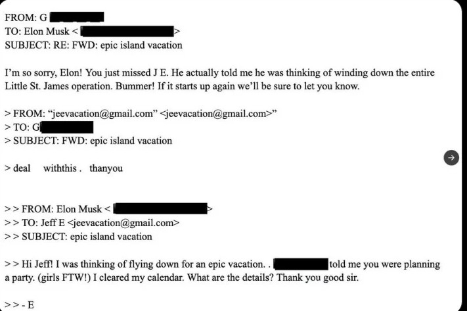467x311 pixels.
Task: Click the "Hi Jeff!" greeting
Action: (x=38, y=264)
